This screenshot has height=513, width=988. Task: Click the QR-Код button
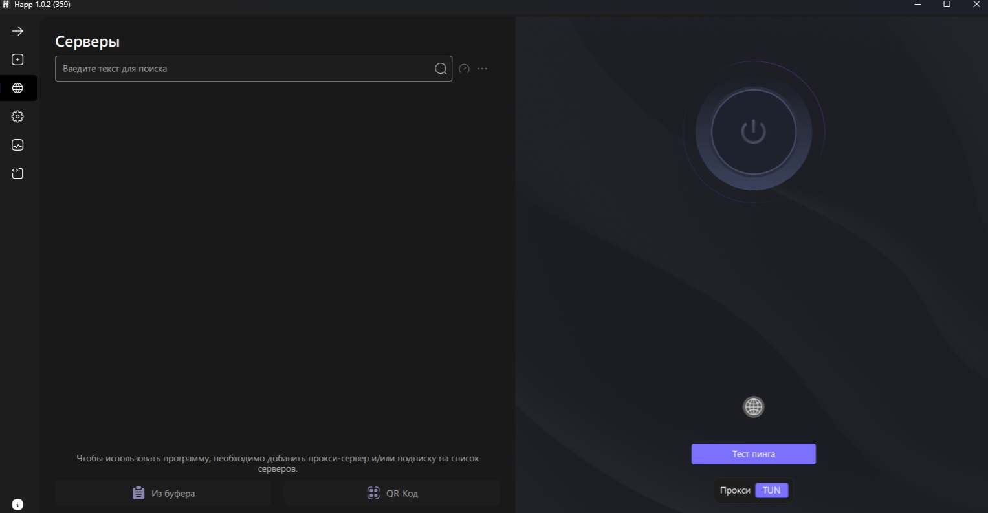(392, 493)
